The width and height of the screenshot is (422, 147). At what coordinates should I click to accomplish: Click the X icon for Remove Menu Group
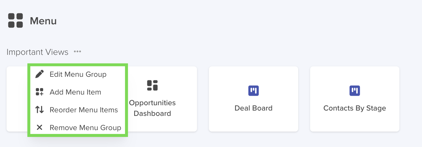coord(39,127)
